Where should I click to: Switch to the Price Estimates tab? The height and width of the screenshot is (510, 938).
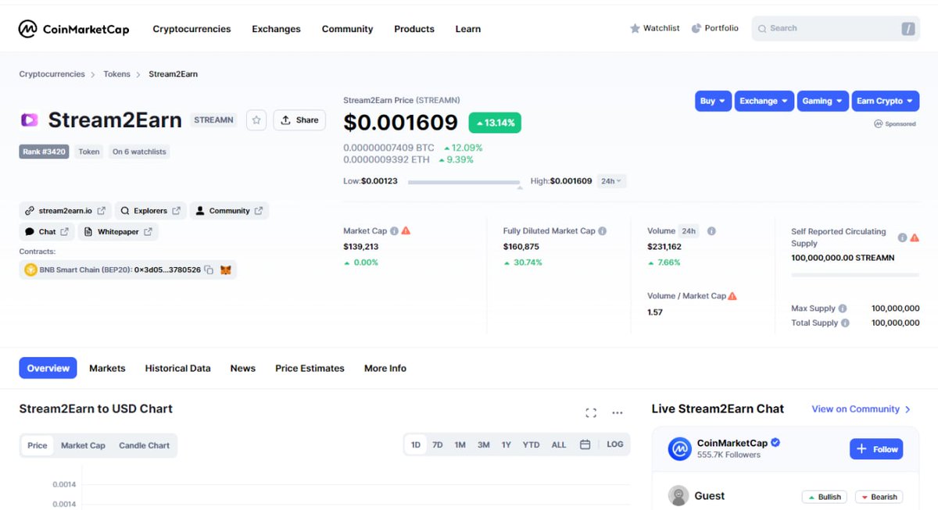click(x=310, y=368)
